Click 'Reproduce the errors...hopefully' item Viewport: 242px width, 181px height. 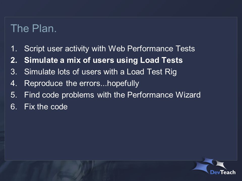click(x=81, y=83)
